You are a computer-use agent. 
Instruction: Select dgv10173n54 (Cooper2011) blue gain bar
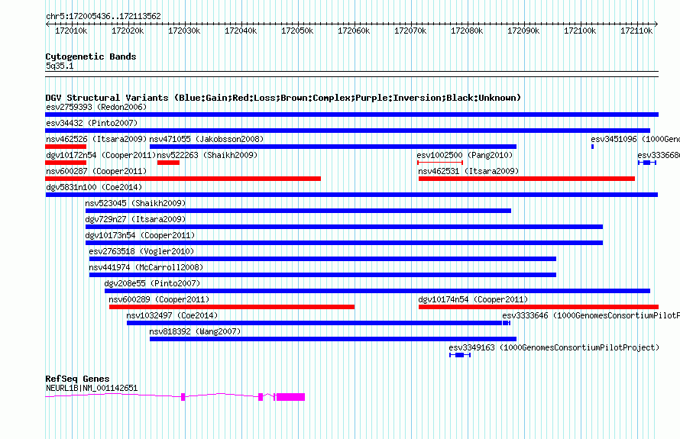tap(344, 243)
